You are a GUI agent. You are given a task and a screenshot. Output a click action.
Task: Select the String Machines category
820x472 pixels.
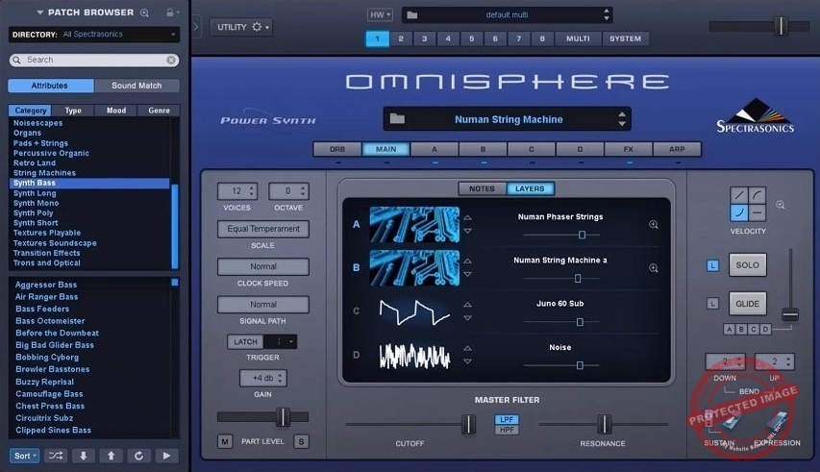44,173
